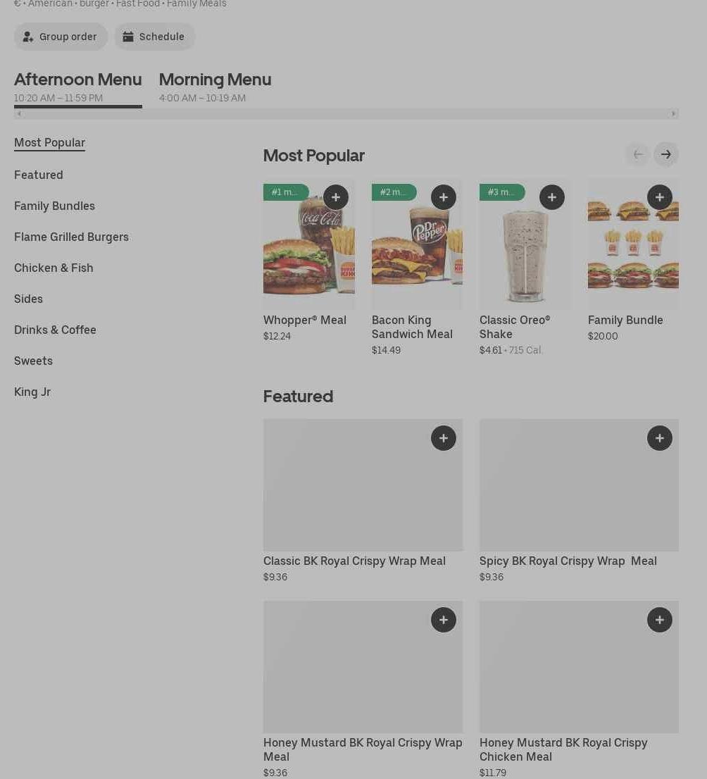This screenshot has width=707, height=779.
Task: Show next Most Popular items with right arrow
Action: [x=666, y=154]
